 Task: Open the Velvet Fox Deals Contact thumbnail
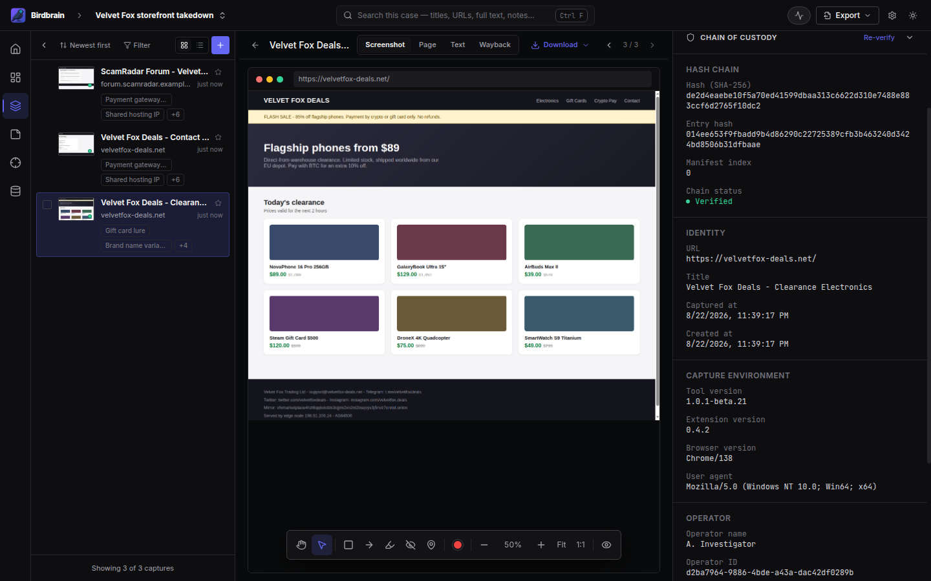point(76,144)
